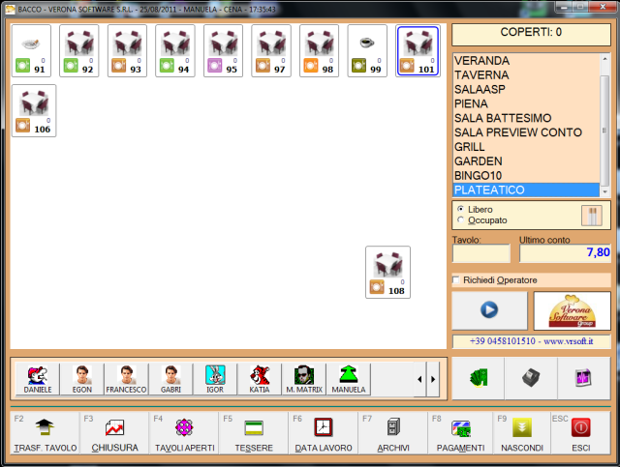The image size is (620, 467).
Task: Click the receipt printer icon button
Action: [531, 378]
